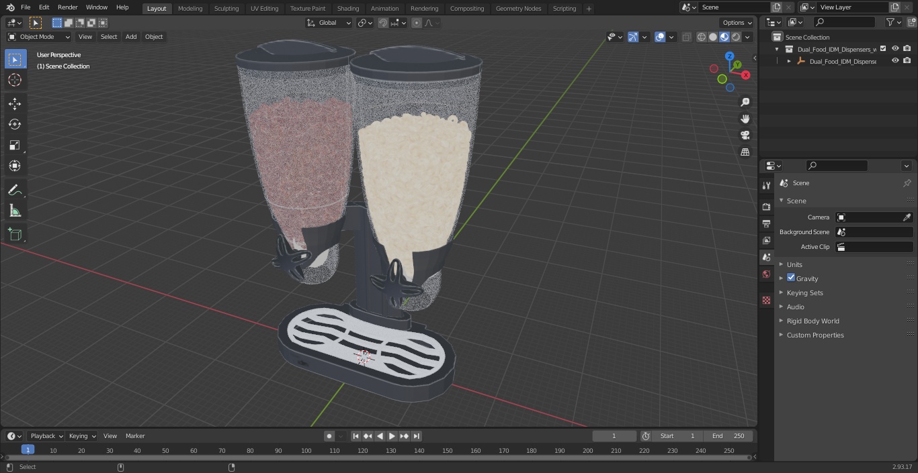Hide Dual_Food_IDM_Dispense object in viewport
Viewport: 918px width, 473px height.
pos(895,61)
